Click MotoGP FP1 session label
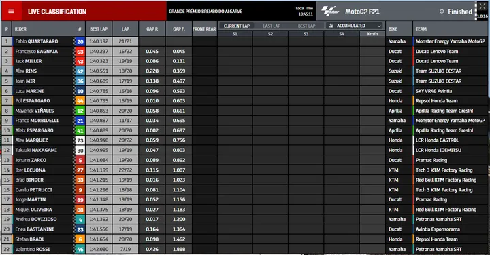Viewport: 490px width, 255px height. coord(362,12)
